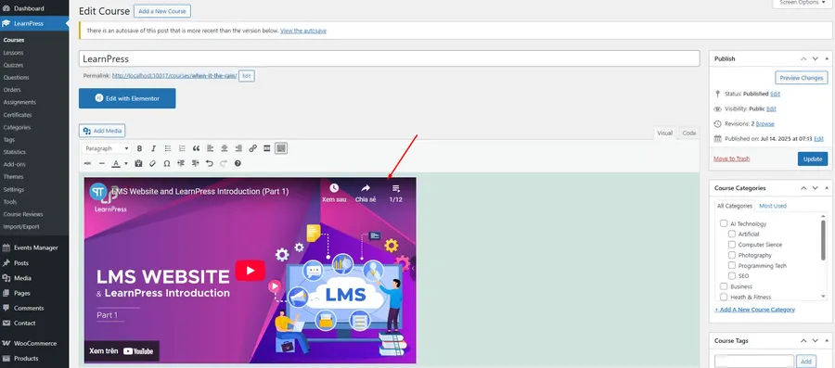
Task: Move Course Tags panel down
Action: pyautogui.click(x=815, y=340)
